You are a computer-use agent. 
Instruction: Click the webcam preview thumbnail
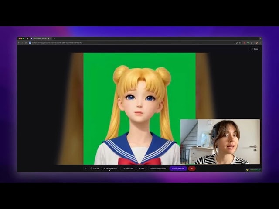click(220, 142)
